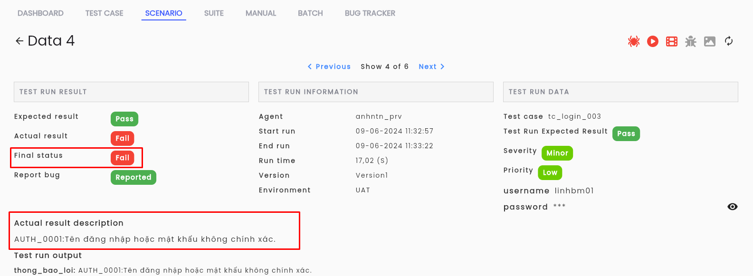
Task: Click the 'Data 4' page title
Action: pyautogui.click(x=51, y=41)
